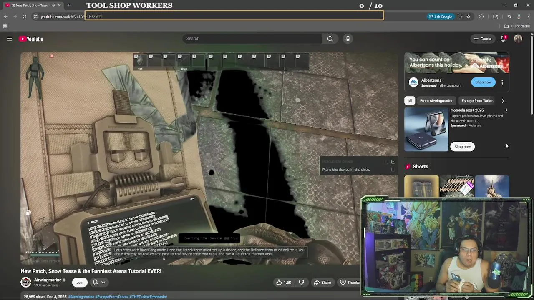Open media controls icon in toolbar
The image size is (534, 300).
coord(509,17)
